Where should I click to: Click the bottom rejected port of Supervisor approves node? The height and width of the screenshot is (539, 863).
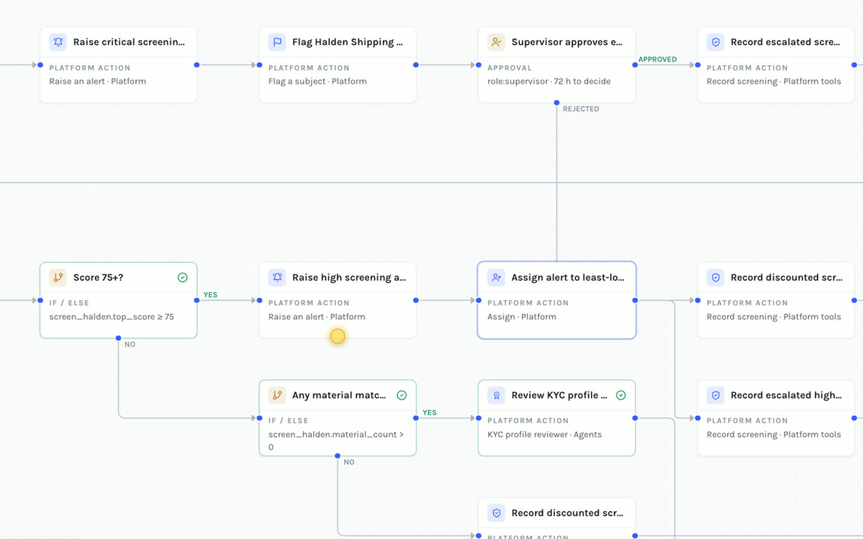click(557, 102)
